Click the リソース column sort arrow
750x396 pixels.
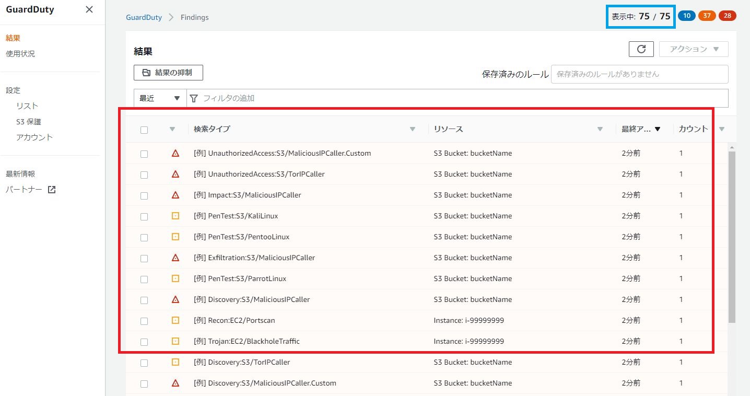click(x=600, y=130)
